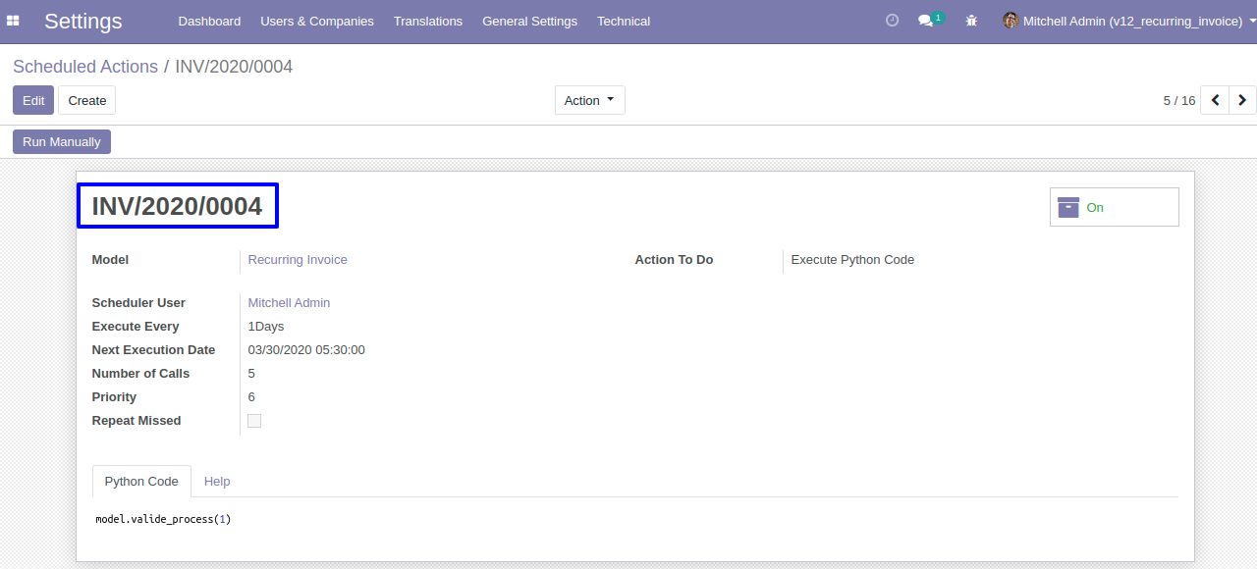Toggle the Repeat Missed checkbox
Viewport: 1257px width, 569px height.
254,421
